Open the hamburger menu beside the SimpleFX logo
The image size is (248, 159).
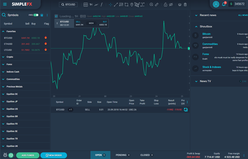click(x=5, y=4)
